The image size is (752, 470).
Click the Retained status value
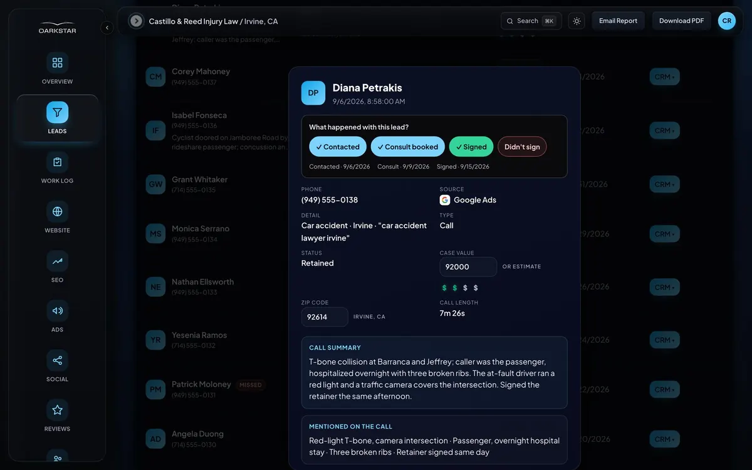click(x=318, y=263)
